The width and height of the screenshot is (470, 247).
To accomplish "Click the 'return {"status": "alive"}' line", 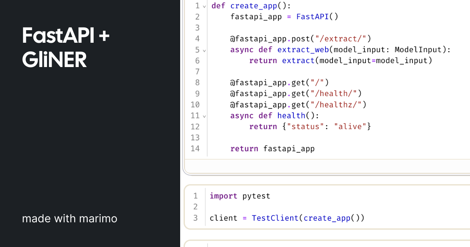I will (x=310, y=127).
